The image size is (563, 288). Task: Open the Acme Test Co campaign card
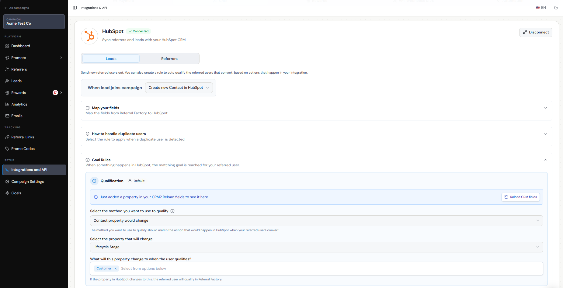tap(34, 22)
